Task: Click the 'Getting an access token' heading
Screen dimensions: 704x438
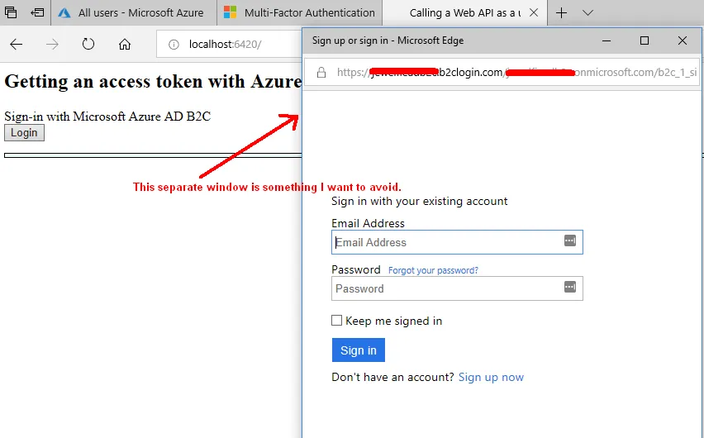Action: pyautogui.click(x=153, y=81)
